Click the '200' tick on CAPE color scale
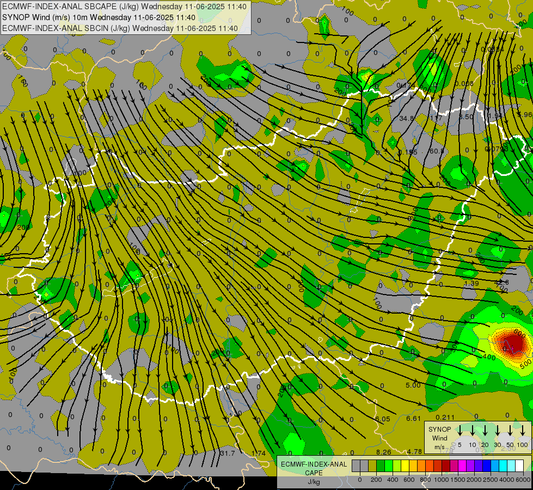The image size is (533, 490). 376,480
